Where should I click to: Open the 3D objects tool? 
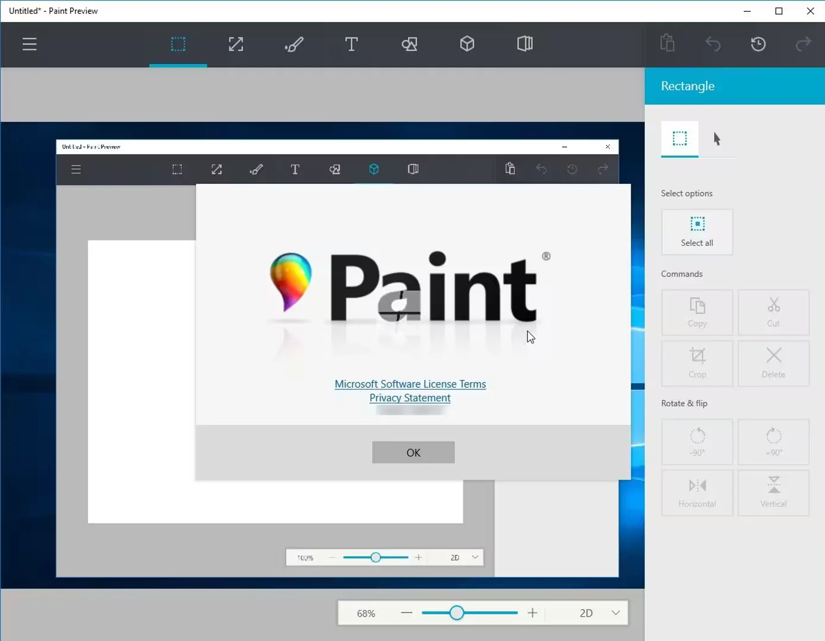467,45
